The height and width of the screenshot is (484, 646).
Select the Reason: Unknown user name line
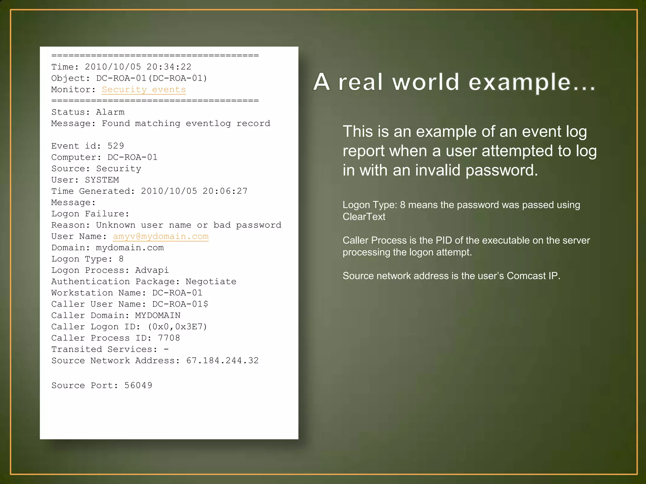point(166,225)
